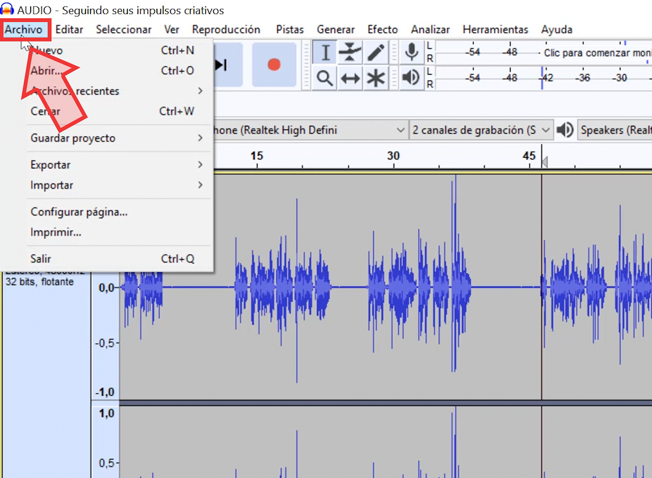
Task: Click the upper channel vertical scale
Action: 106,335
